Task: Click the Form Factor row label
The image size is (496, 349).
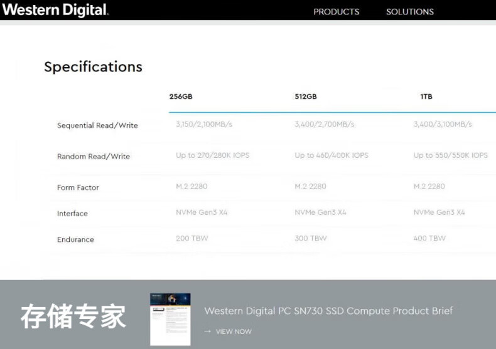Action: click(78, 187)
